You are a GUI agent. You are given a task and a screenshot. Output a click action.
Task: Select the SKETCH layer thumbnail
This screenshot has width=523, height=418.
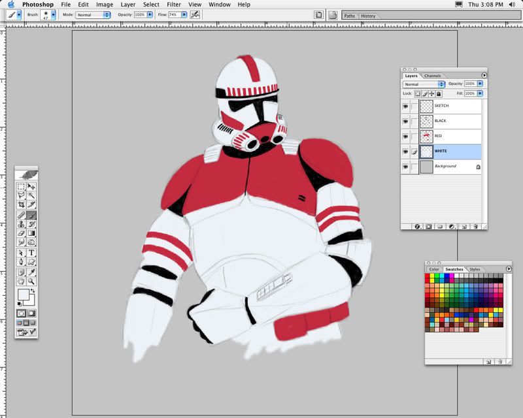coord(426,106)
